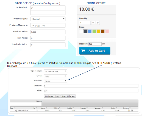Click the Delete All Ranges button

click(x=68, y=96)
